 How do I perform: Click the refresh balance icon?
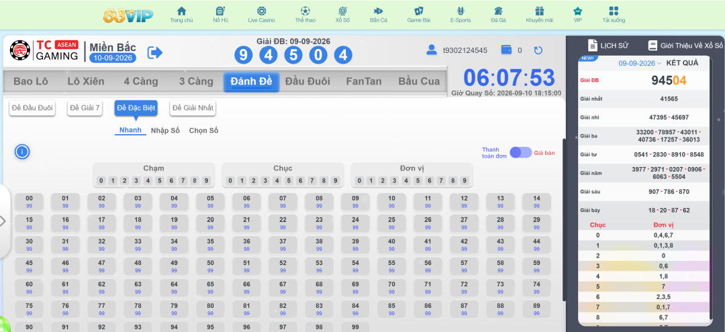coord(538,50)
